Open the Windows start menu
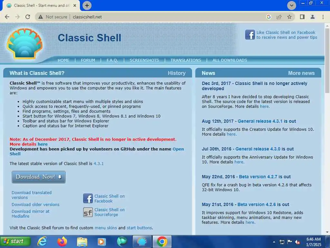The height and width of the screenshot is (248, 330). pos(15,242)
